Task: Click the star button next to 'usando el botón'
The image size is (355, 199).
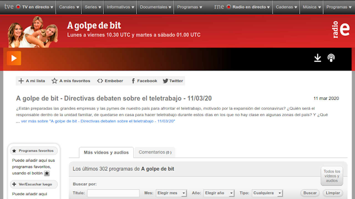Action: tap(47, 173)
